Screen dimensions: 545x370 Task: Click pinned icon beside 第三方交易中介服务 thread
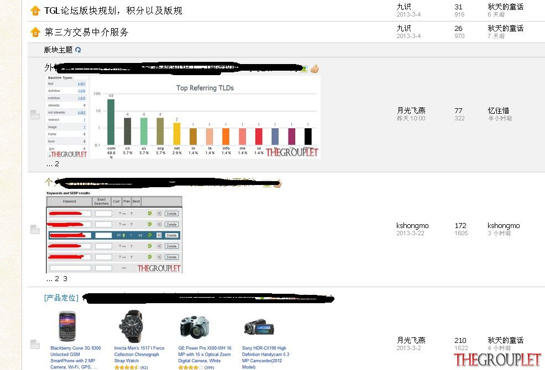pyautogui.click(x=35, y=33)
